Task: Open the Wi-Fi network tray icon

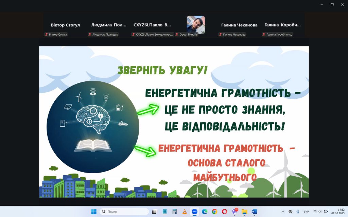Action: click(x=315, y=212)
